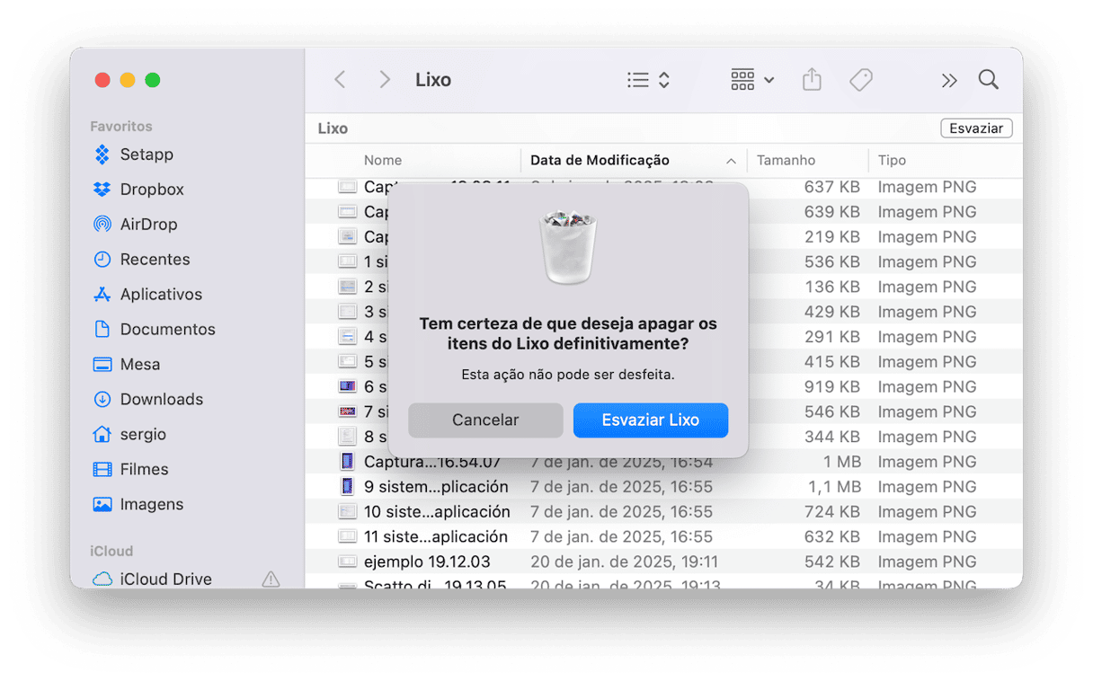Open the Finder search magnifier icon
Screen dimensions: 1093x681
988,80
